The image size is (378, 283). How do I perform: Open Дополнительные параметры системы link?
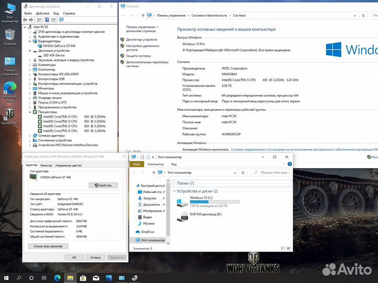(148, 64)
